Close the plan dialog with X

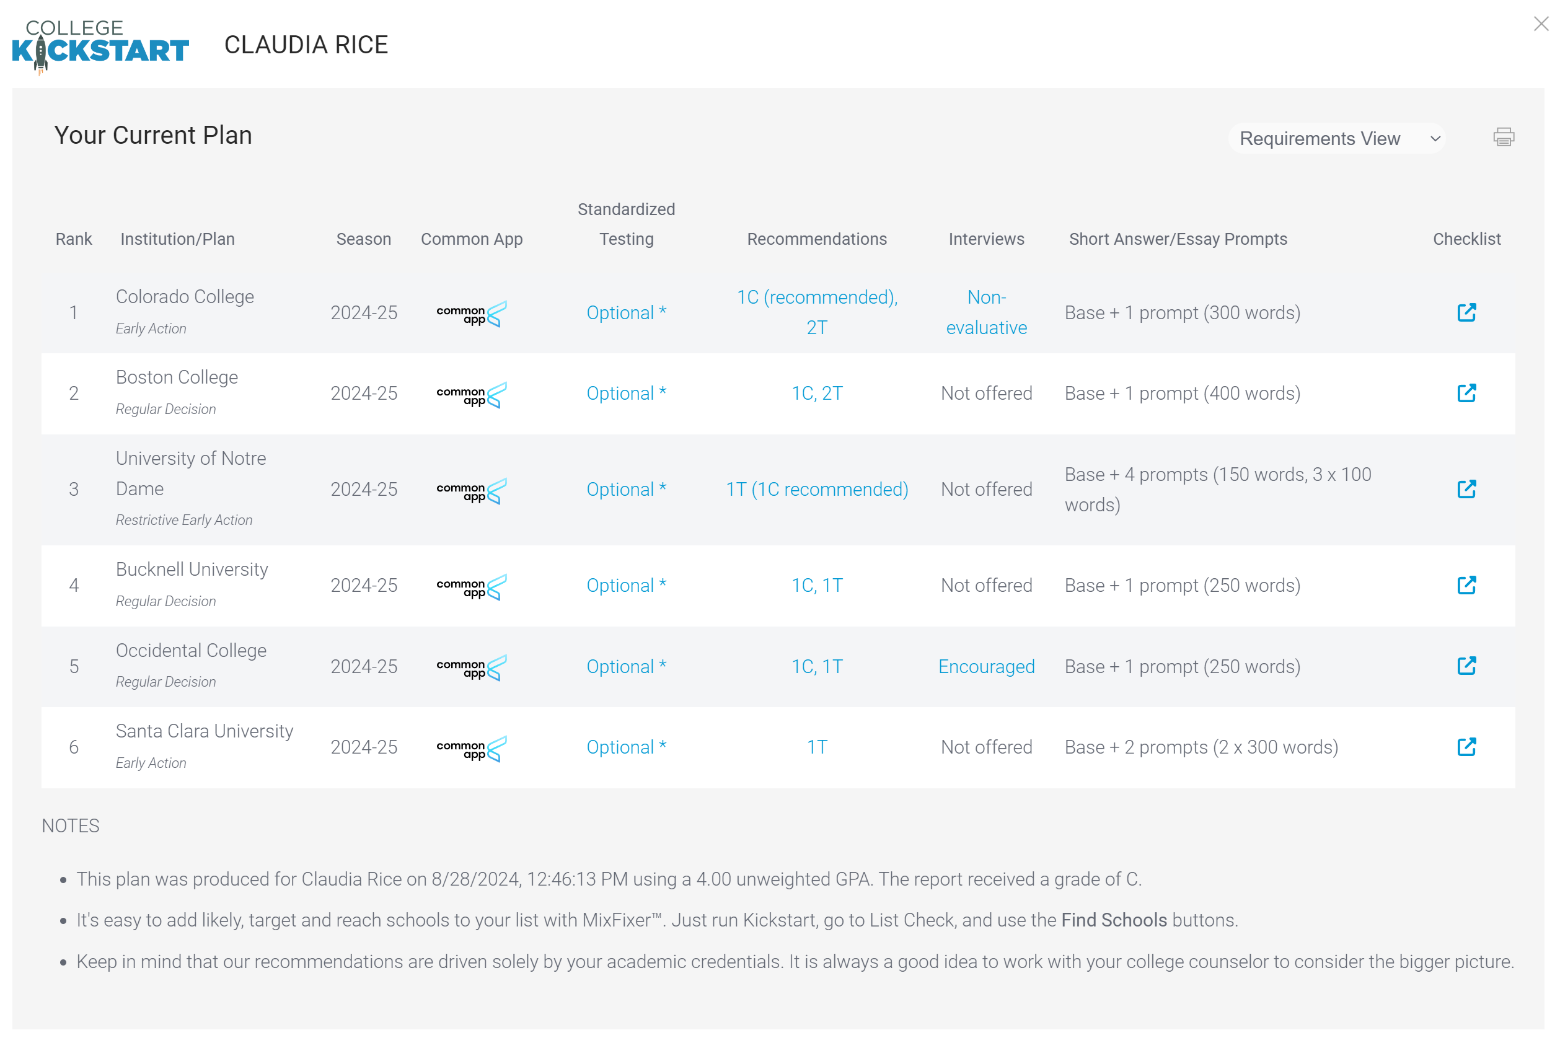pyautogui.click(x=1540, y=24)
